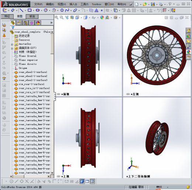Open the Custom Properties task pane tab
Screen dimensions: 192x190
click(x=188, y=57)
